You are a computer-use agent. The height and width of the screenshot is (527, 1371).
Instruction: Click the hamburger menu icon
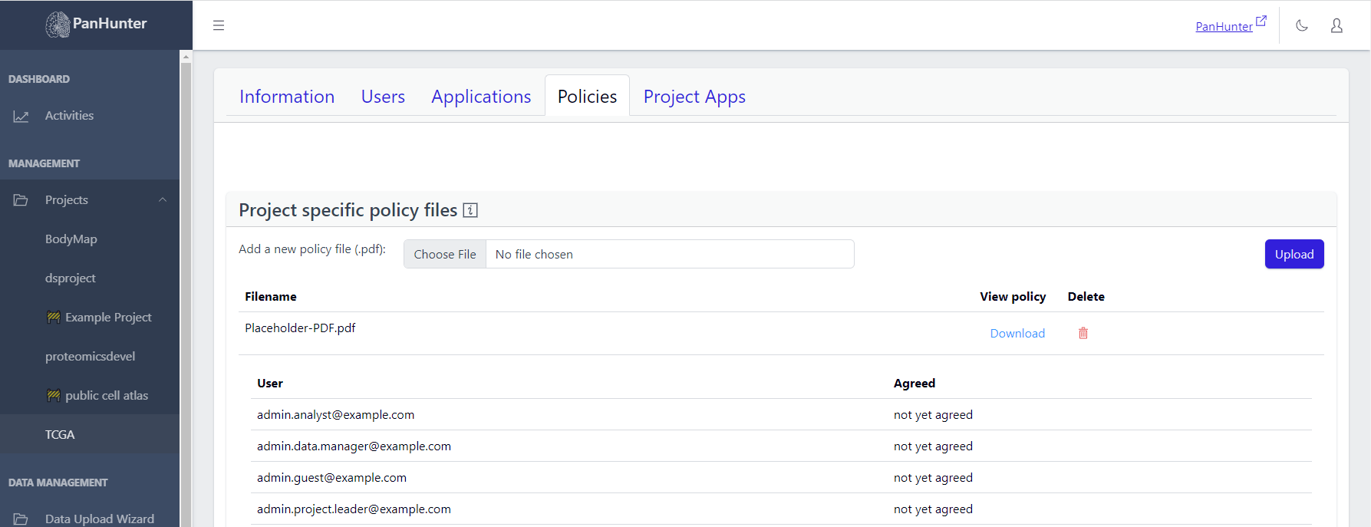point(219,25)
